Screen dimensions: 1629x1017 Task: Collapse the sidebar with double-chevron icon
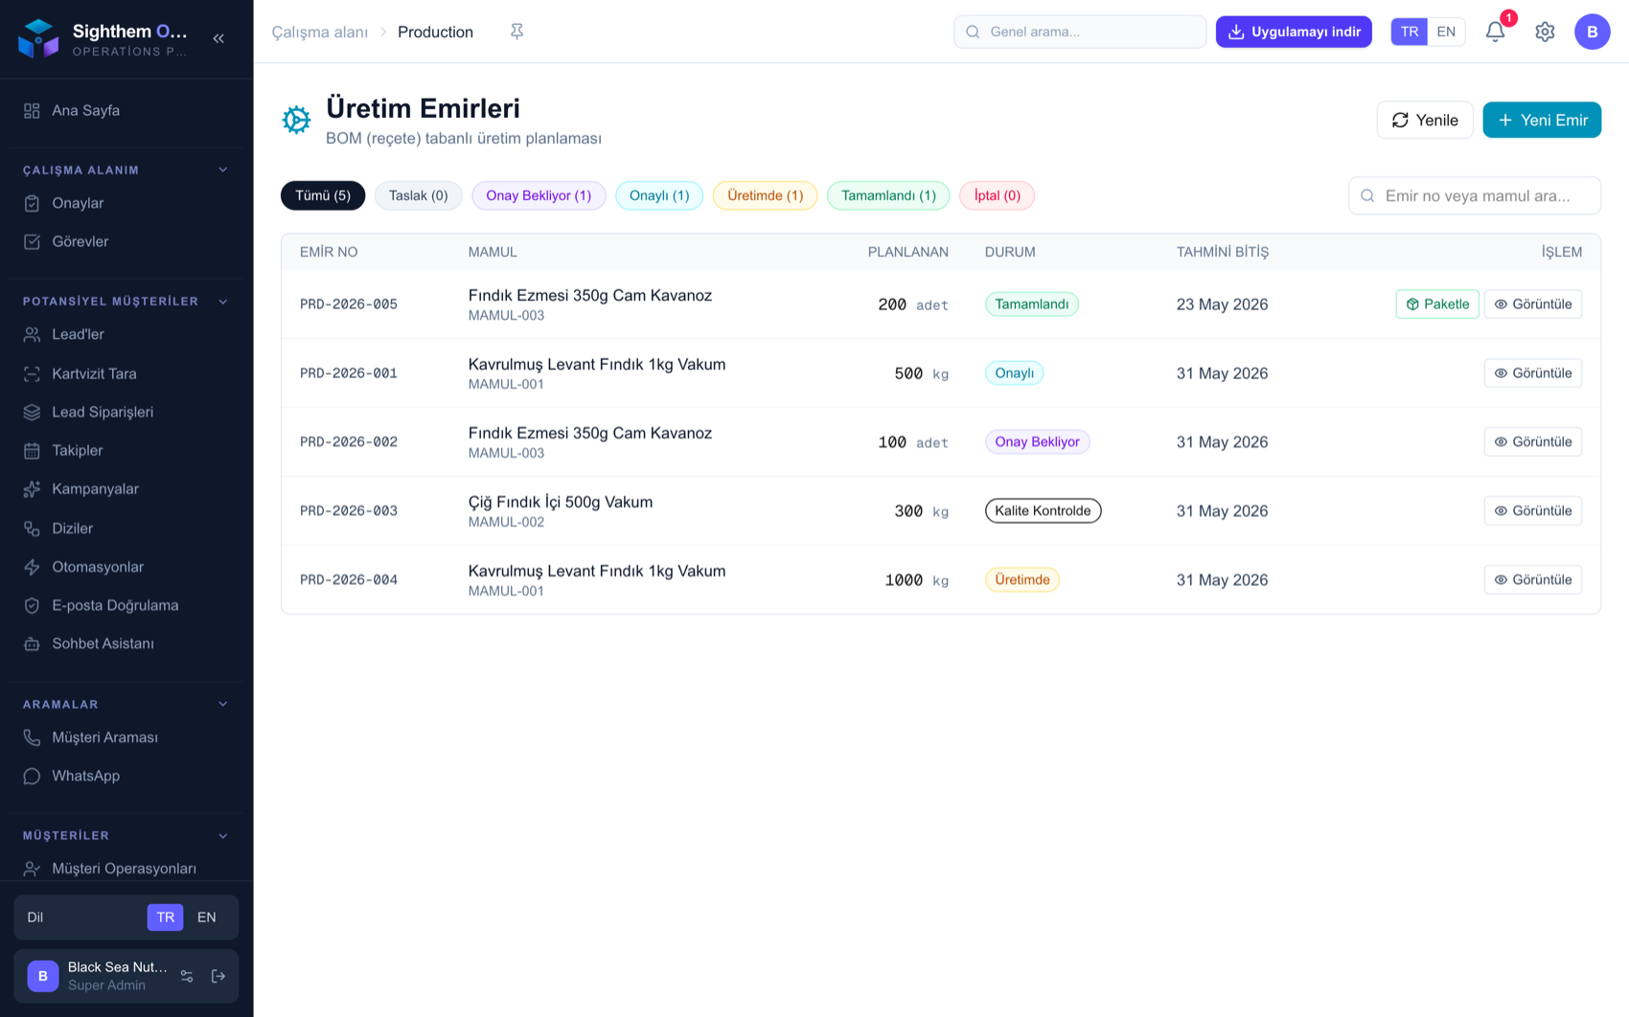pyautogui.click(x=218, y=38)
